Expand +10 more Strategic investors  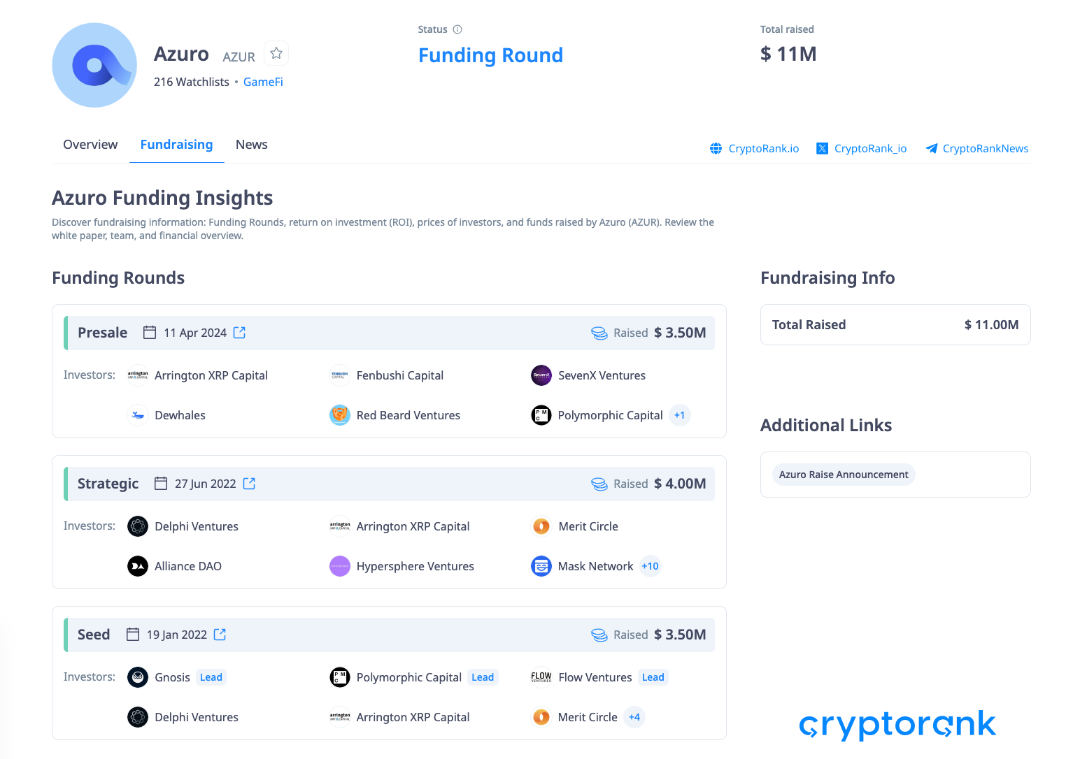650,566
